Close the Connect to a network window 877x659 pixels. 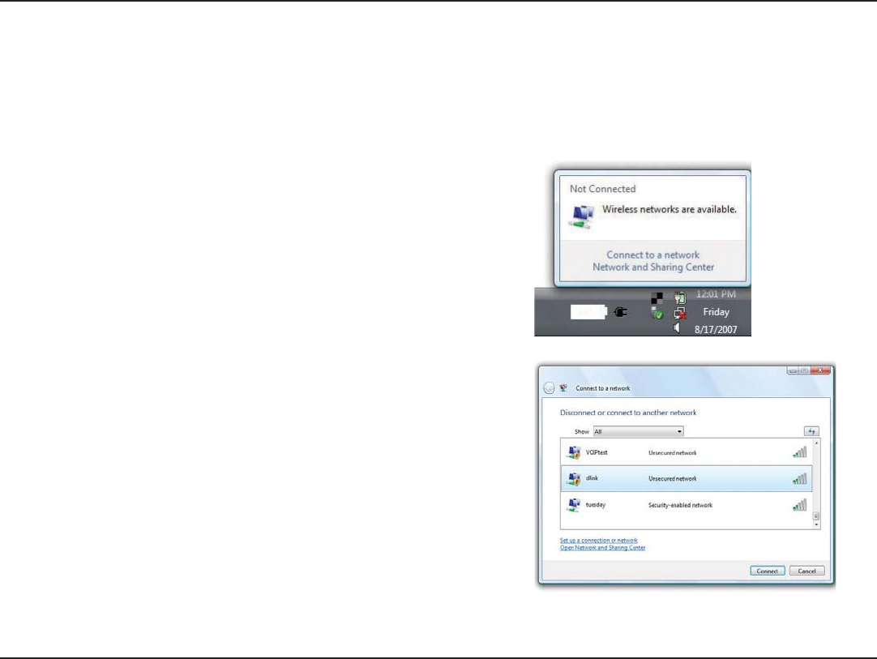pos(820,370)
